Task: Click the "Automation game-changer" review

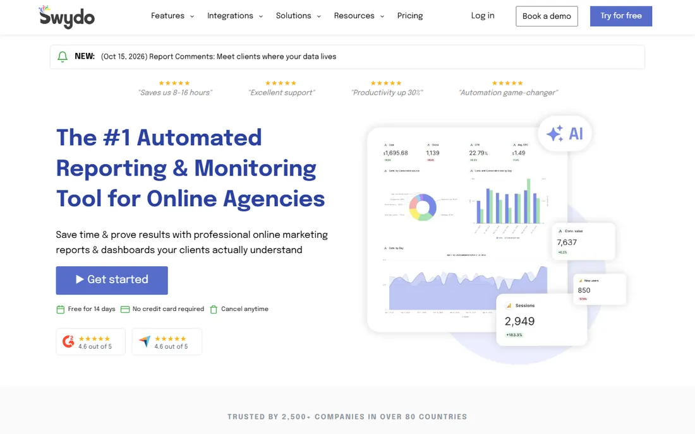Action: pos(508,88)
